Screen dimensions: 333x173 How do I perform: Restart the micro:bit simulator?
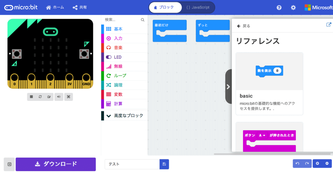tap(40, 97)
